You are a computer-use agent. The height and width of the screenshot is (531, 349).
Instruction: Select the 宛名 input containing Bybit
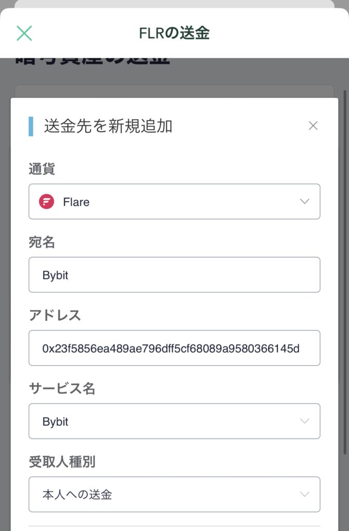(174, 275)
